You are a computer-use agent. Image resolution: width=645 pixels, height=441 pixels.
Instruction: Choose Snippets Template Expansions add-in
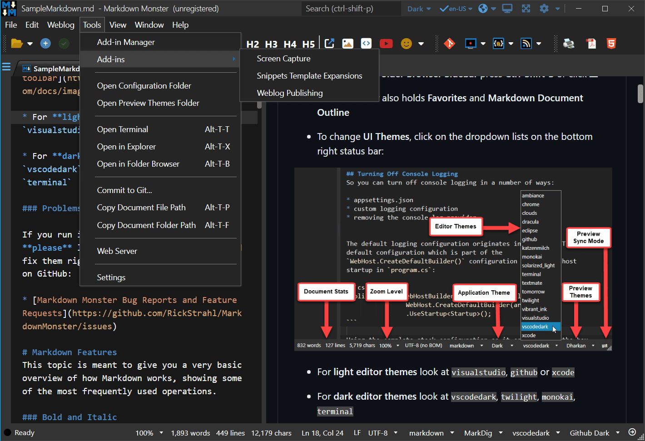[309, 76]
